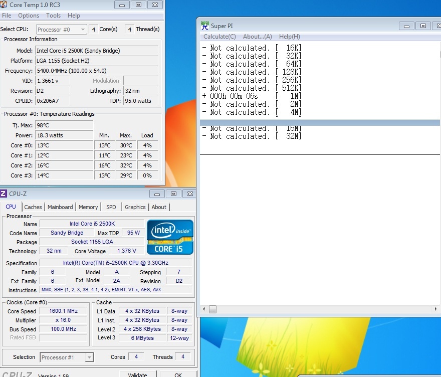Click the Core #2 max temperature '32°C'
This screenshot has width=441, height=377.
point(126,166)
